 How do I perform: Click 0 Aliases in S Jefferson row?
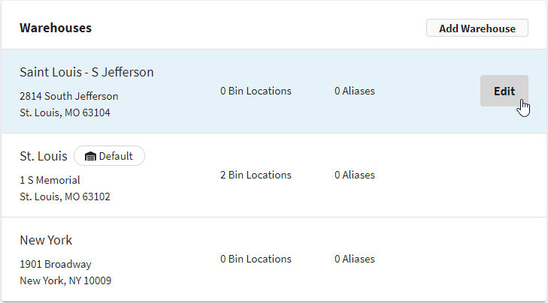tap(355, 91)
